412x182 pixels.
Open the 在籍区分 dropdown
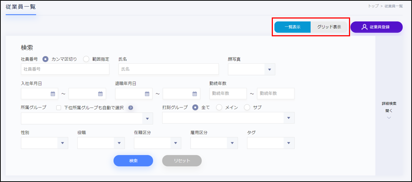click(176, 143)
